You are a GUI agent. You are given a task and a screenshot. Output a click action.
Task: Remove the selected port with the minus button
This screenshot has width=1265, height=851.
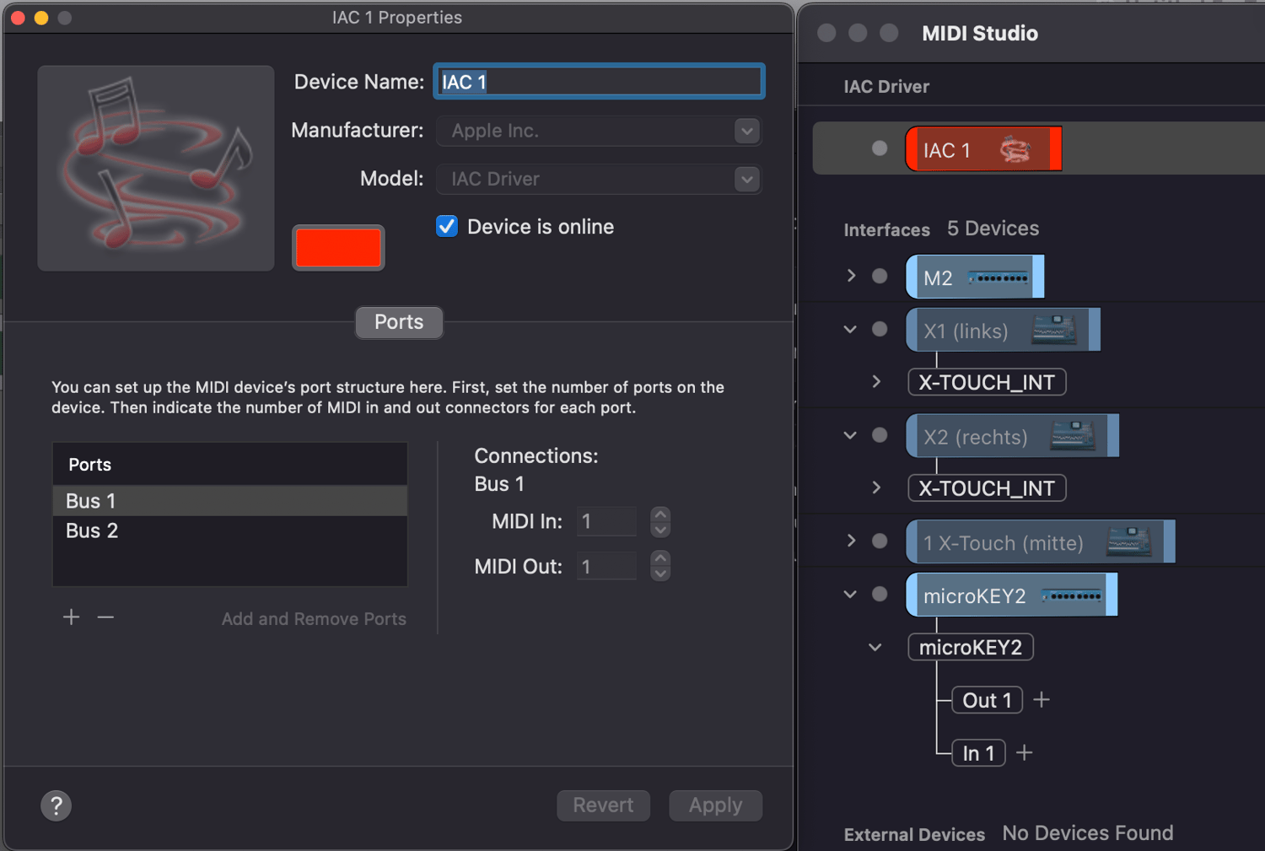pyautogui.click(x=105, y=617)
